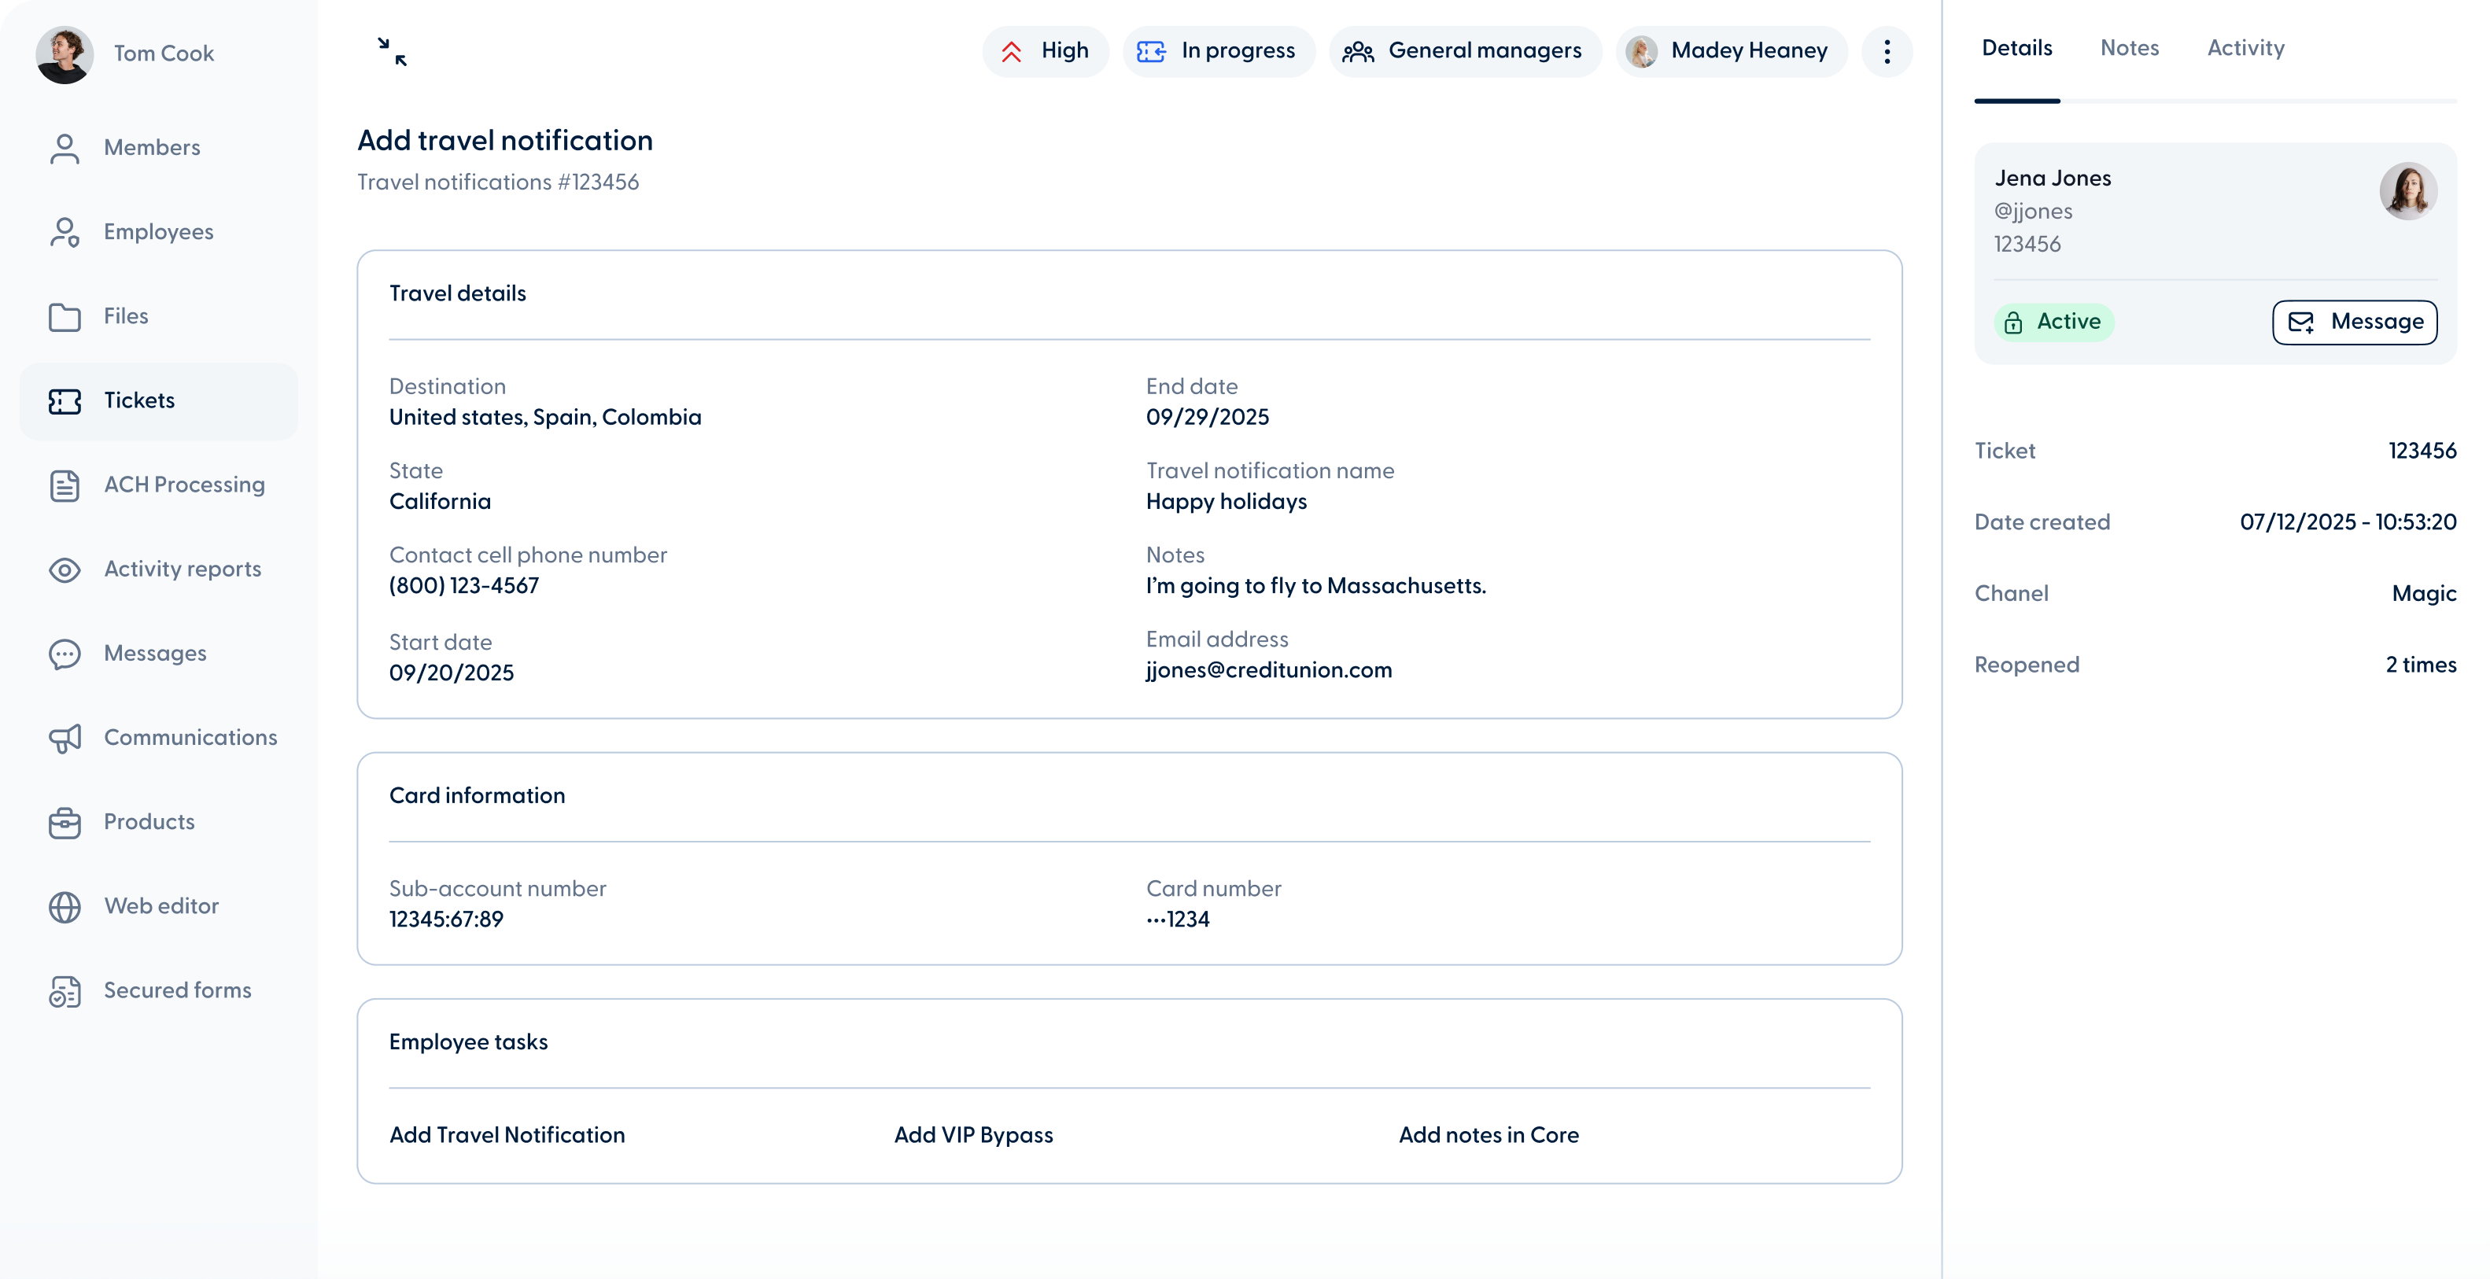Start the Add VIP Bypass task
The width and height of the screenshot is (2490, 1279).
point(972,1135)
